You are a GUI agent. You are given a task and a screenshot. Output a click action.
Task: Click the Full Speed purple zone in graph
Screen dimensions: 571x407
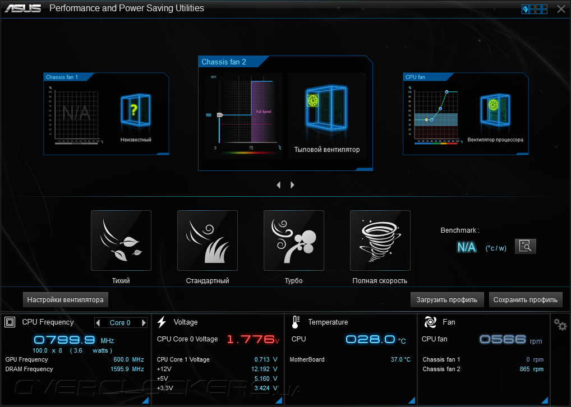coord(262,112)
